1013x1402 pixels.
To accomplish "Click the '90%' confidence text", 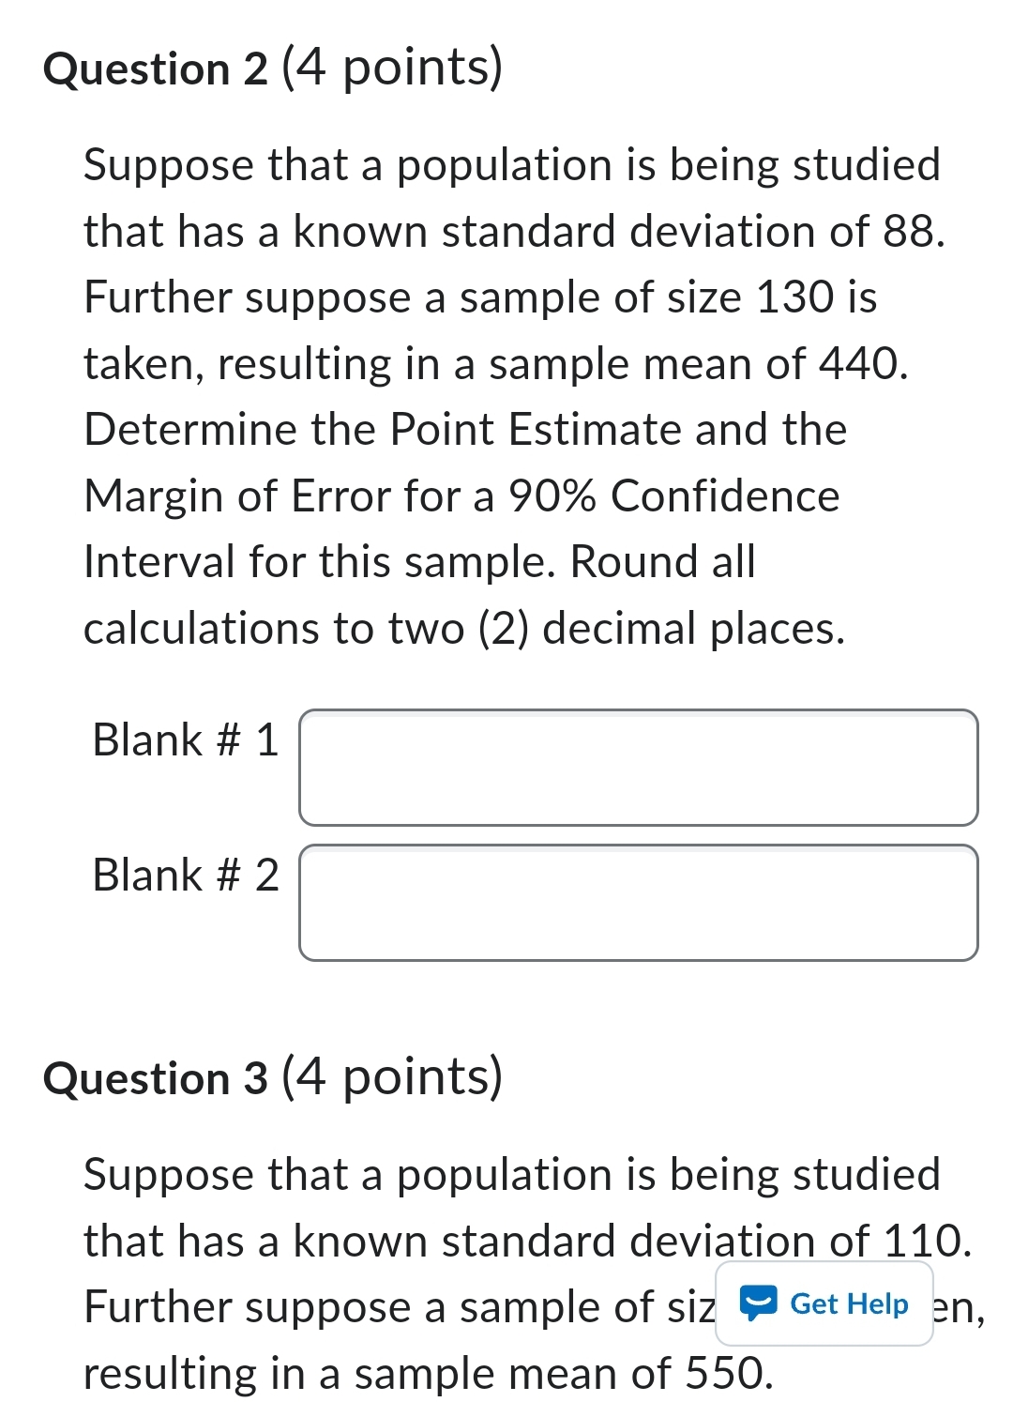I will pyautogui.click(x=552, y=496).
